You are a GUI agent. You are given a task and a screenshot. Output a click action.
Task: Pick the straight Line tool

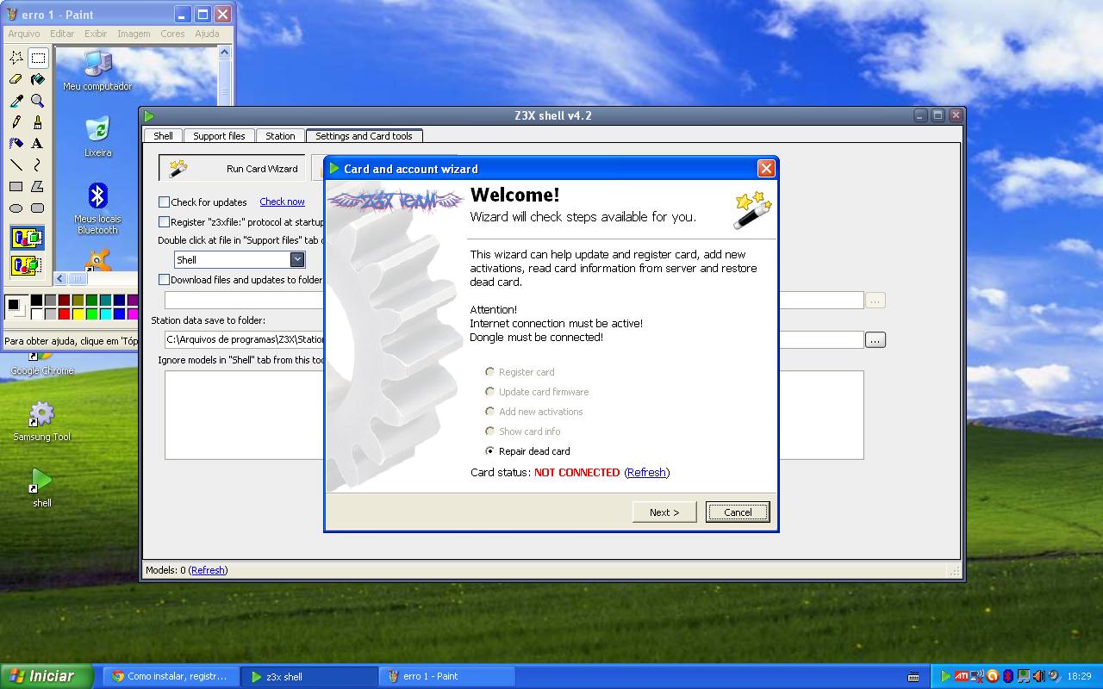point(16,165)
